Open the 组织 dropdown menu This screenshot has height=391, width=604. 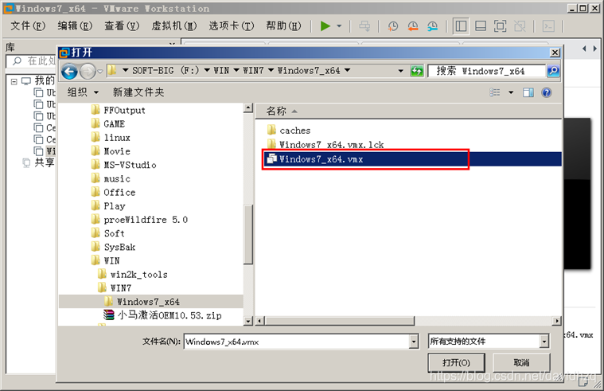coord(80,92)
